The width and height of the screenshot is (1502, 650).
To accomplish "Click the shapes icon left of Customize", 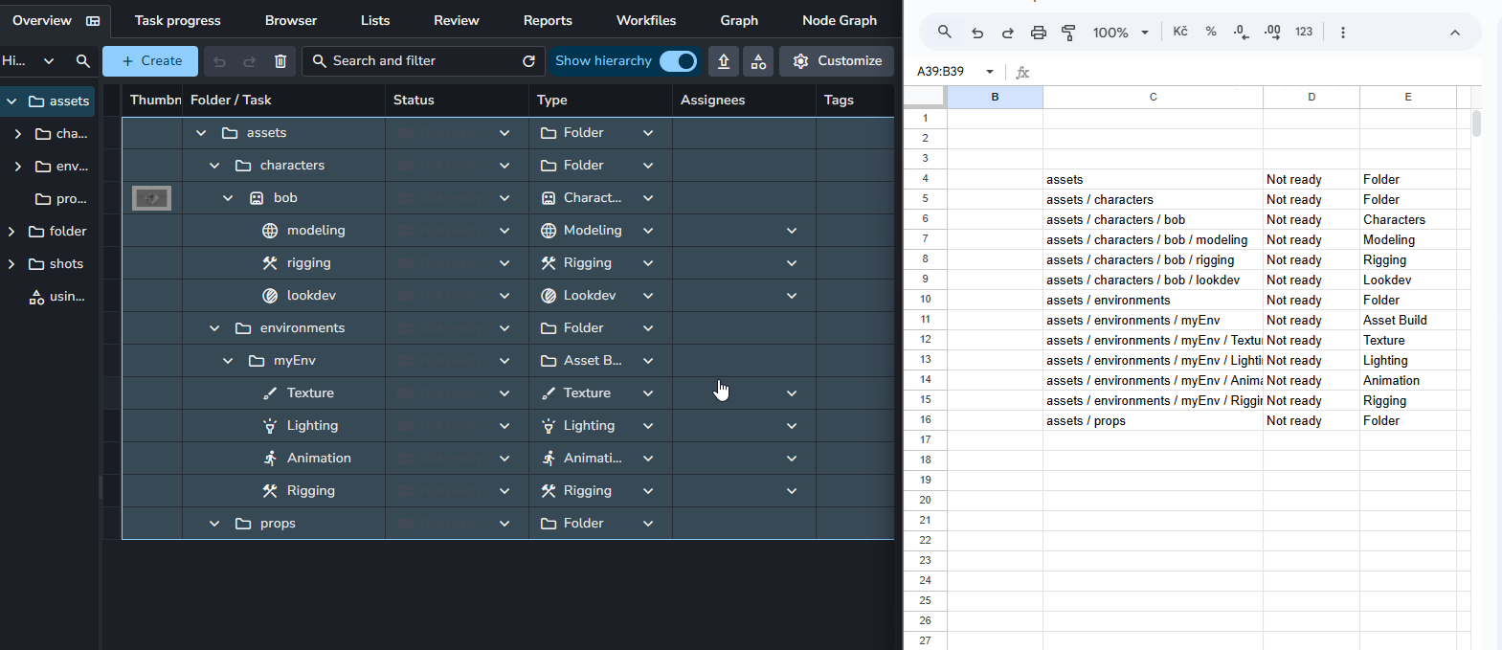I will [x=758, y=61].
